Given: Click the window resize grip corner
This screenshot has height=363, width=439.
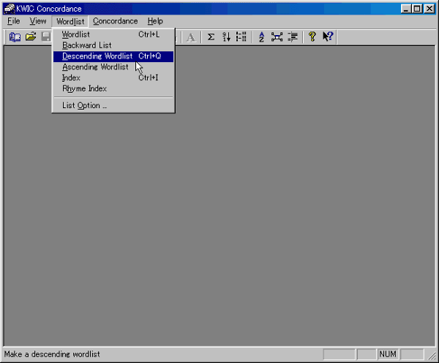Looking at the screenshot, I should (432, 356).
